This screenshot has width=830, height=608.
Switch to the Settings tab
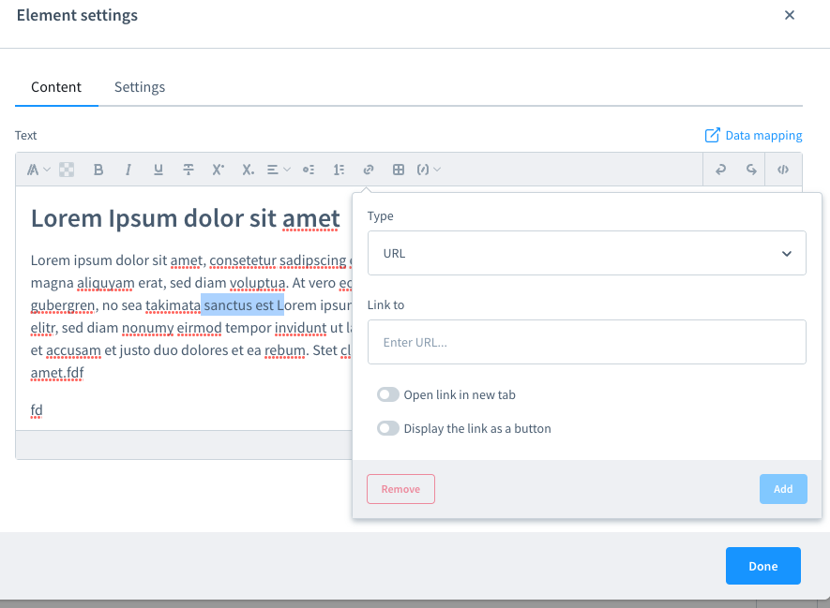139,86
